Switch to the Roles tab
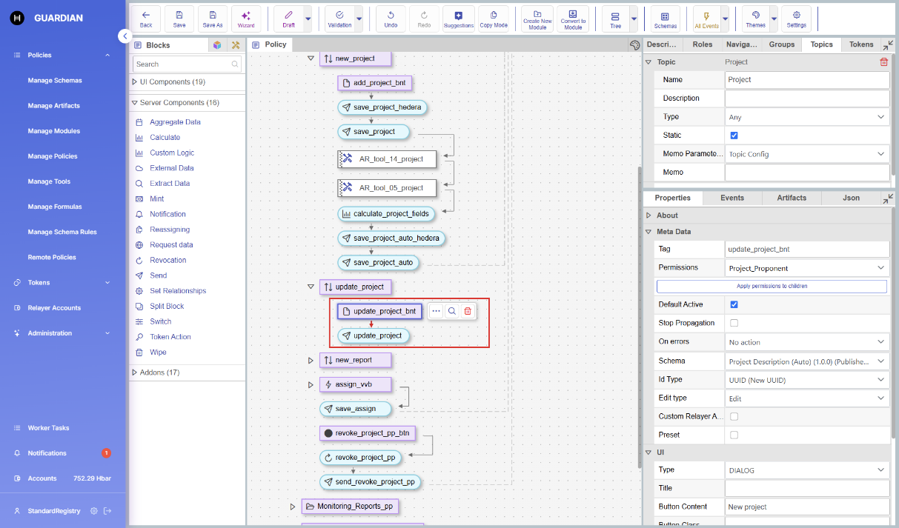899x528 pixels. (x=702, y=44)
